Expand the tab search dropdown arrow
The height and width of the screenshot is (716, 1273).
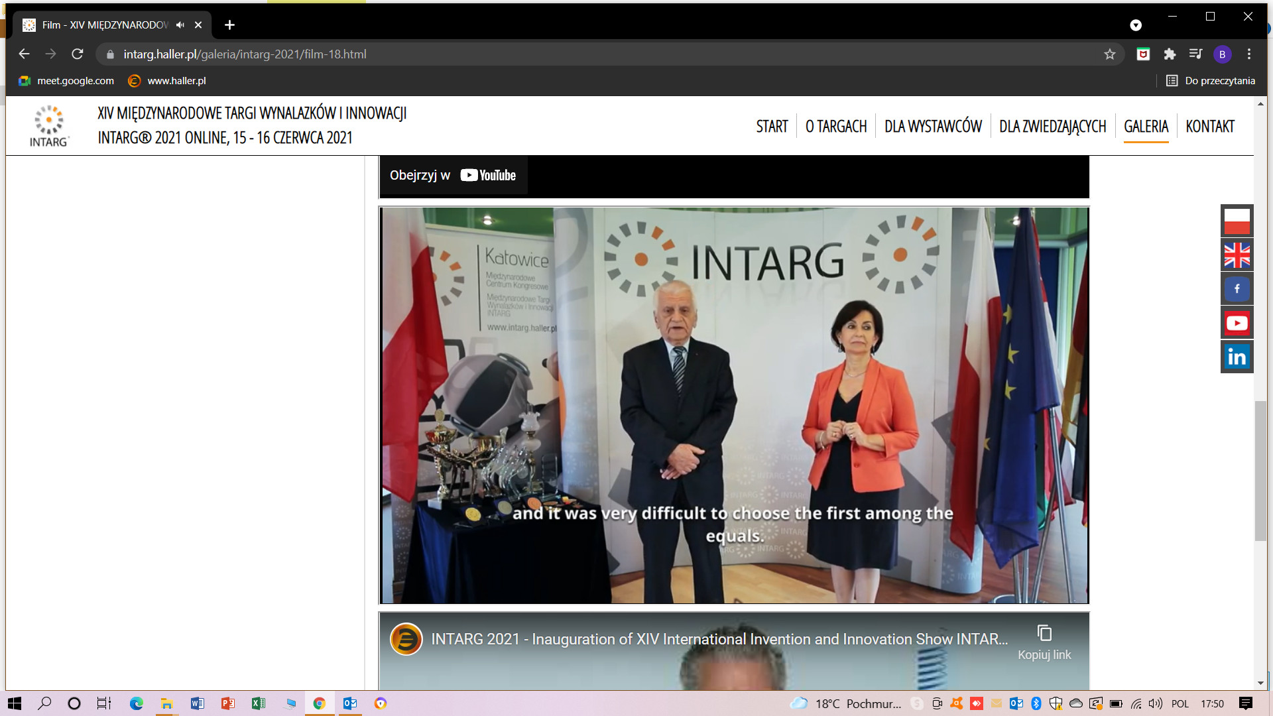pos(1136,25)
